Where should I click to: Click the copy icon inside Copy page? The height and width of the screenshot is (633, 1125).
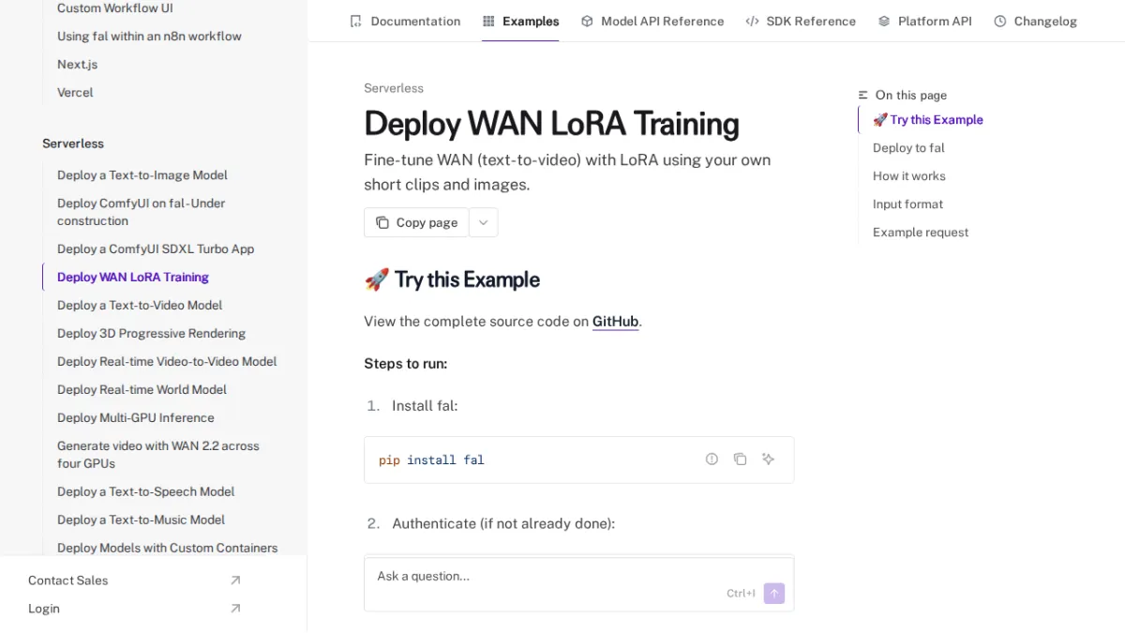[x=382, y=222]
